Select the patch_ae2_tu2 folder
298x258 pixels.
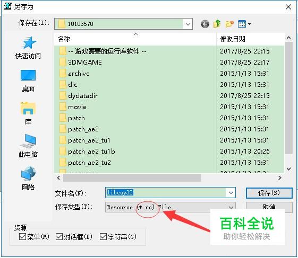coord(85,163)
